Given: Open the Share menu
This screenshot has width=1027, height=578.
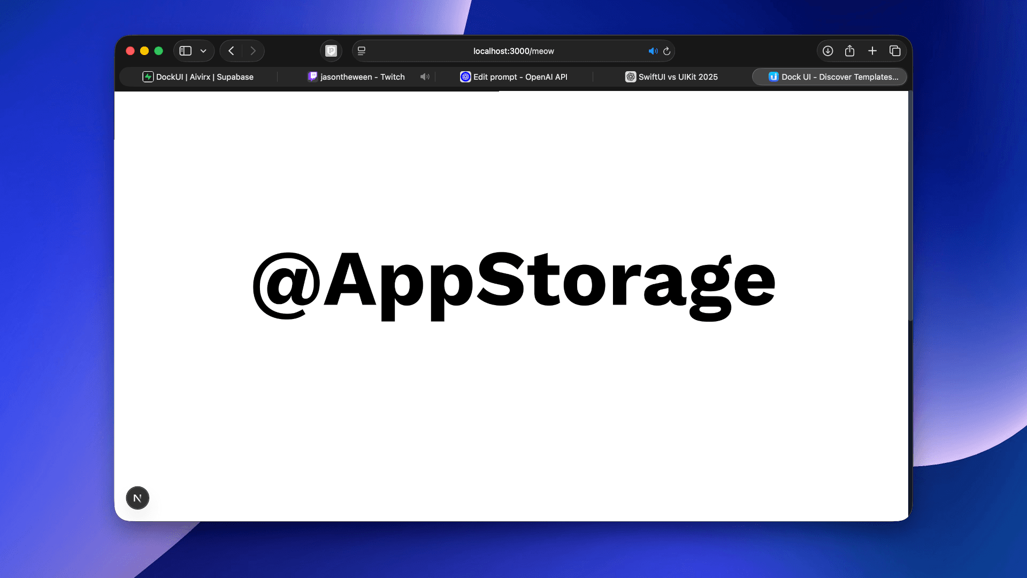Looking at the screenshot, I should tap(849, 51).
